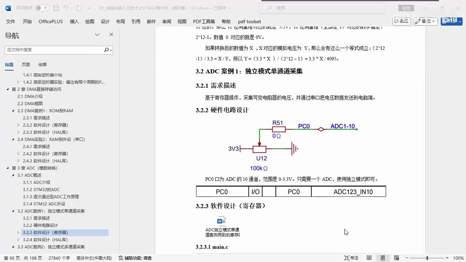
Task: Switch to Web Layout view icon
Action: point(396,258)
